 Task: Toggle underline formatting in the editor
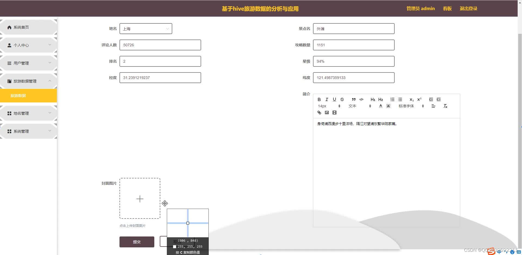point(334,99)
